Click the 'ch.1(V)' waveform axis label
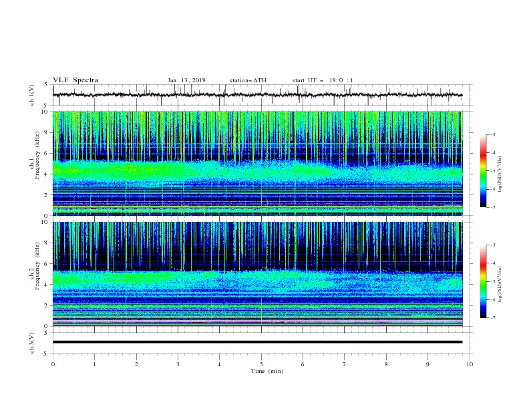This screenshot has height=409, width=529. pos(32,95)
